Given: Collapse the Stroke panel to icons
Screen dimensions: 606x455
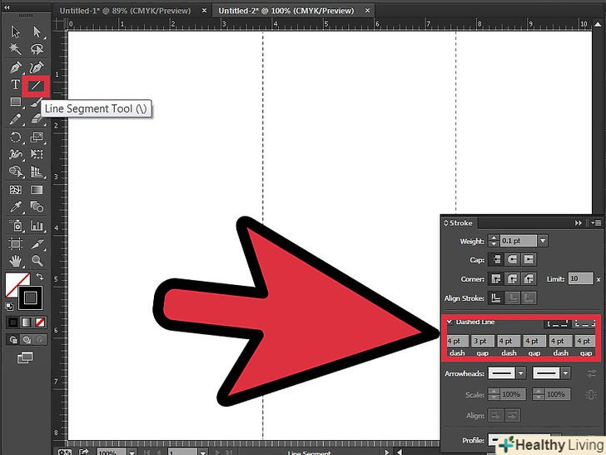Looking at the screenshot, I should [x=578, y=222].
